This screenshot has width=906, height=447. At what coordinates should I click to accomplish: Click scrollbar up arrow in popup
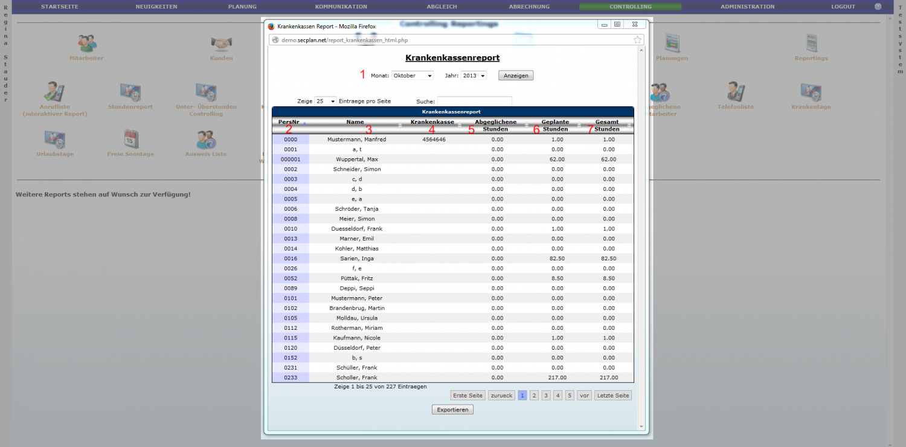coord(641,51)
